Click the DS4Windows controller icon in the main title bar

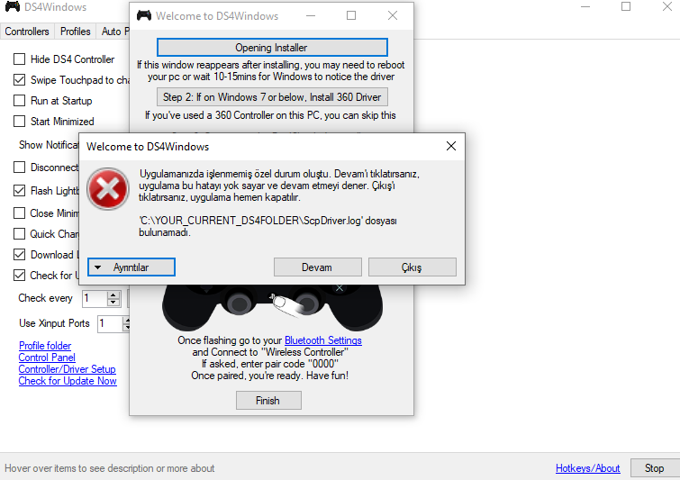[12, 6]
